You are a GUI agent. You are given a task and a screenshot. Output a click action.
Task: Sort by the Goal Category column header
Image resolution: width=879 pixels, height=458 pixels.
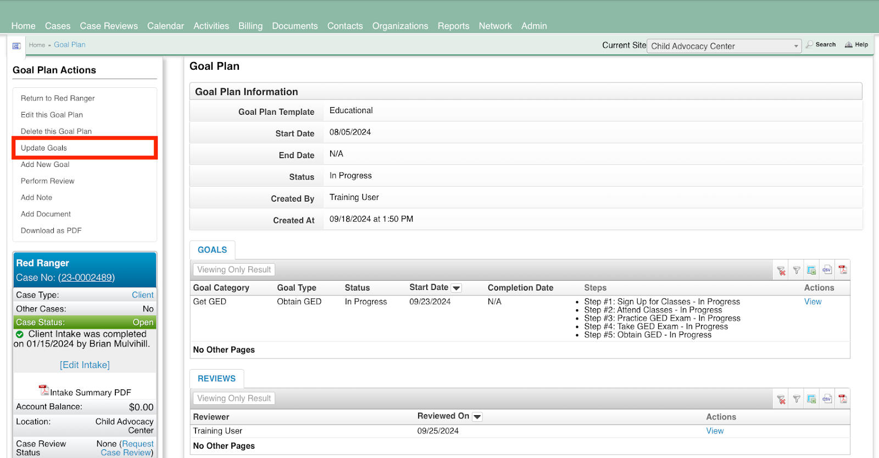221,288
